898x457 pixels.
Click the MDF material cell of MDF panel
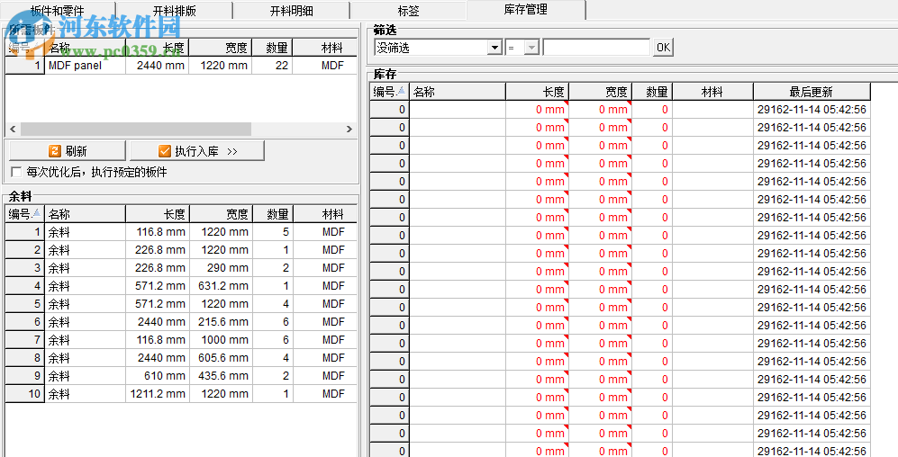325,65
